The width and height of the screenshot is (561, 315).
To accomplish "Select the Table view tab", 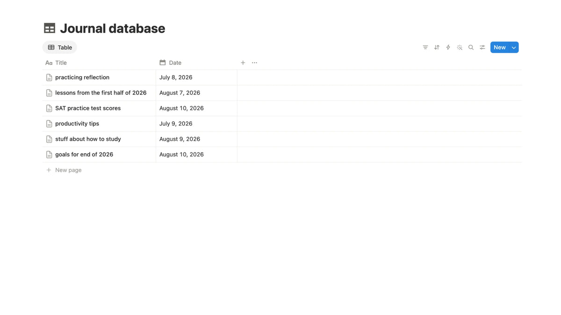I will pyautogui.click(x=60, y=47).
